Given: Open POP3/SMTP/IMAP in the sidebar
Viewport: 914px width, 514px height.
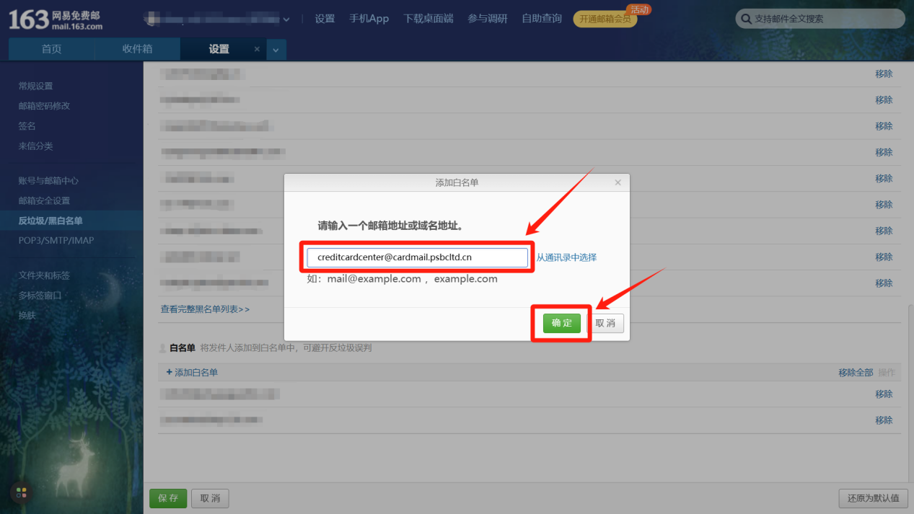Looking at the screenshot, I should click(56, 241).
